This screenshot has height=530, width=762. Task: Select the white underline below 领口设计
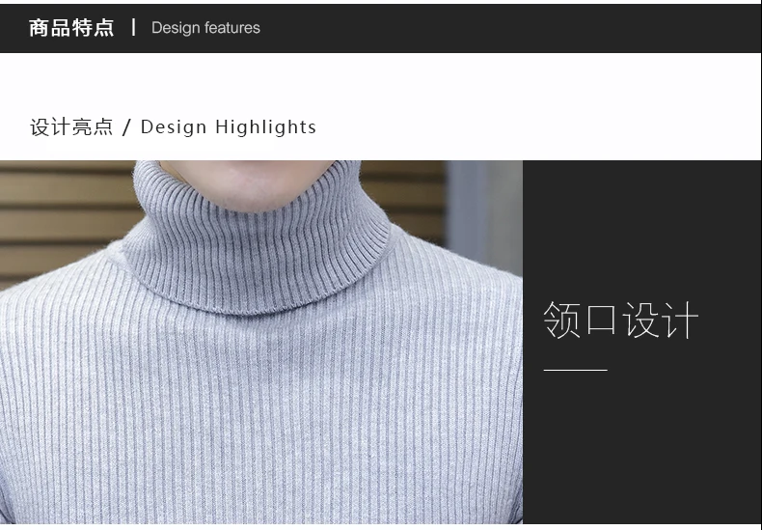tap(576, 370)
